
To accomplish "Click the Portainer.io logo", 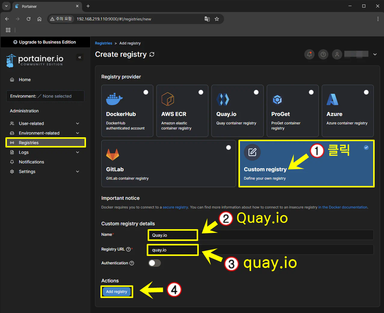I will point(35,60).
